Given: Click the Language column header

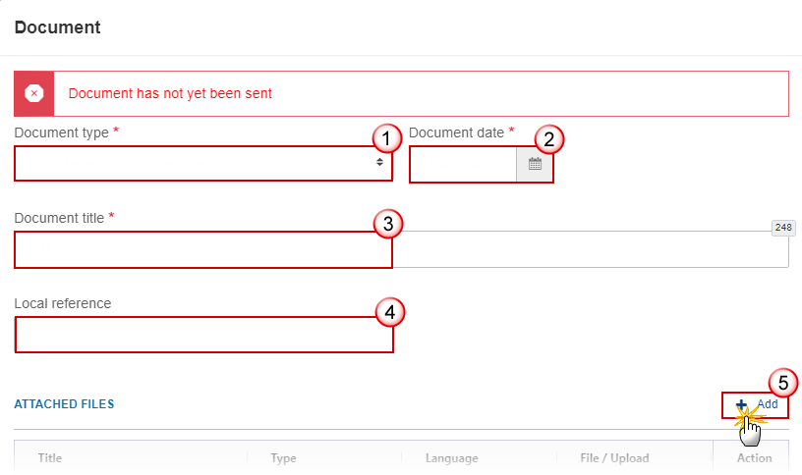Looking at the screenshot, I should click(452, 458).
